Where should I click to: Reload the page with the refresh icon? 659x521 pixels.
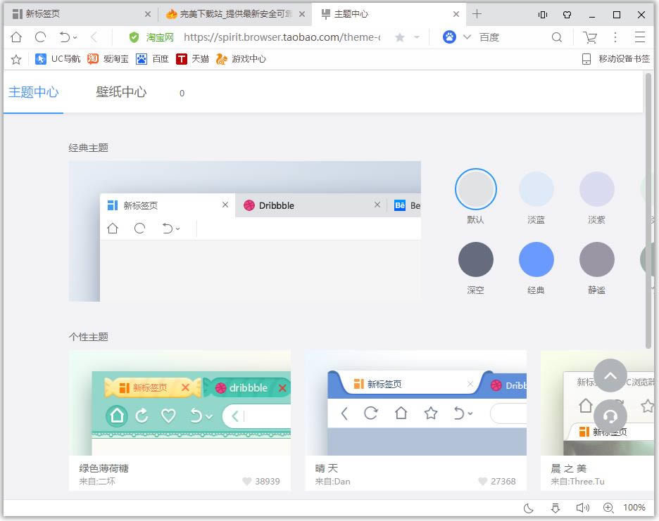click(40, 37)
